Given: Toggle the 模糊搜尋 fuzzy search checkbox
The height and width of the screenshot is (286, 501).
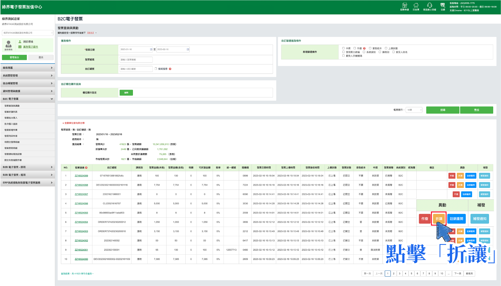Looking at the screenshot, I should pos(156,69).
